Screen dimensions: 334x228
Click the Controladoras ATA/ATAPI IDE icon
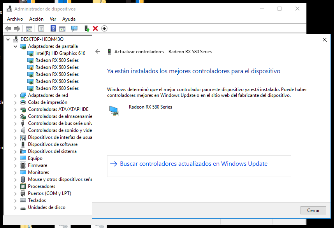click(23, 109)
